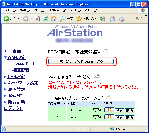
Task: Open the お気に入り favorites star button
Action: click(86, 19)
